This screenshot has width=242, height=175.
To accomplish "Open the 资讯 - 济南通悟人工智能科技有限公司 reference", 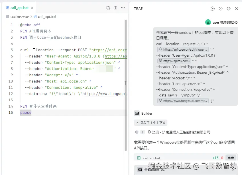I will 179,132.
